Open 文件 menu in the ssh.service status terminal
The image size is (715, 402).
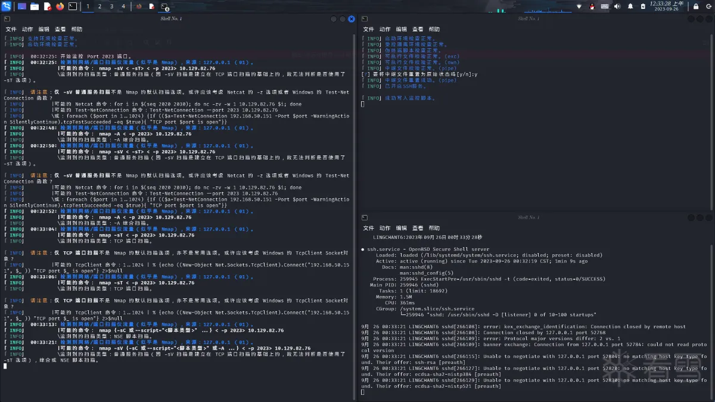(x=369, y=228)
